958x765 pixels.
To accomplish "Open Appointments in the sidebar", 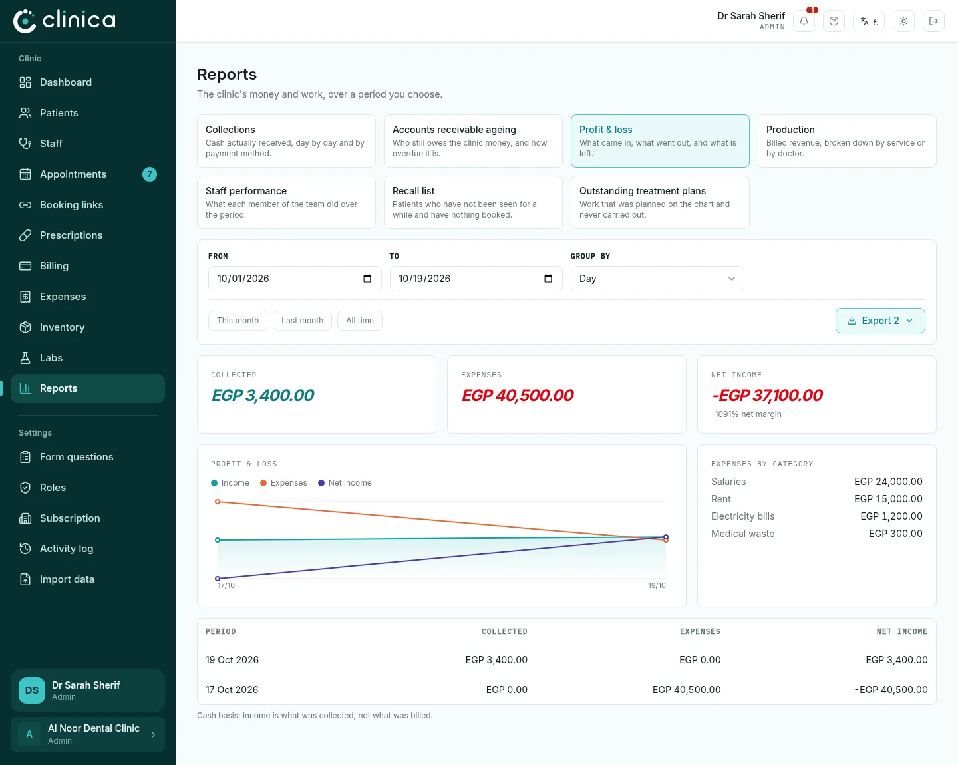I will pos(88,174).
